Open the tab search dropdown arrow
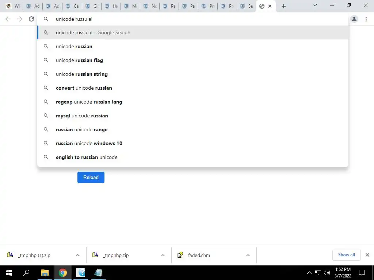374x280 pixels. pos(315,5)
